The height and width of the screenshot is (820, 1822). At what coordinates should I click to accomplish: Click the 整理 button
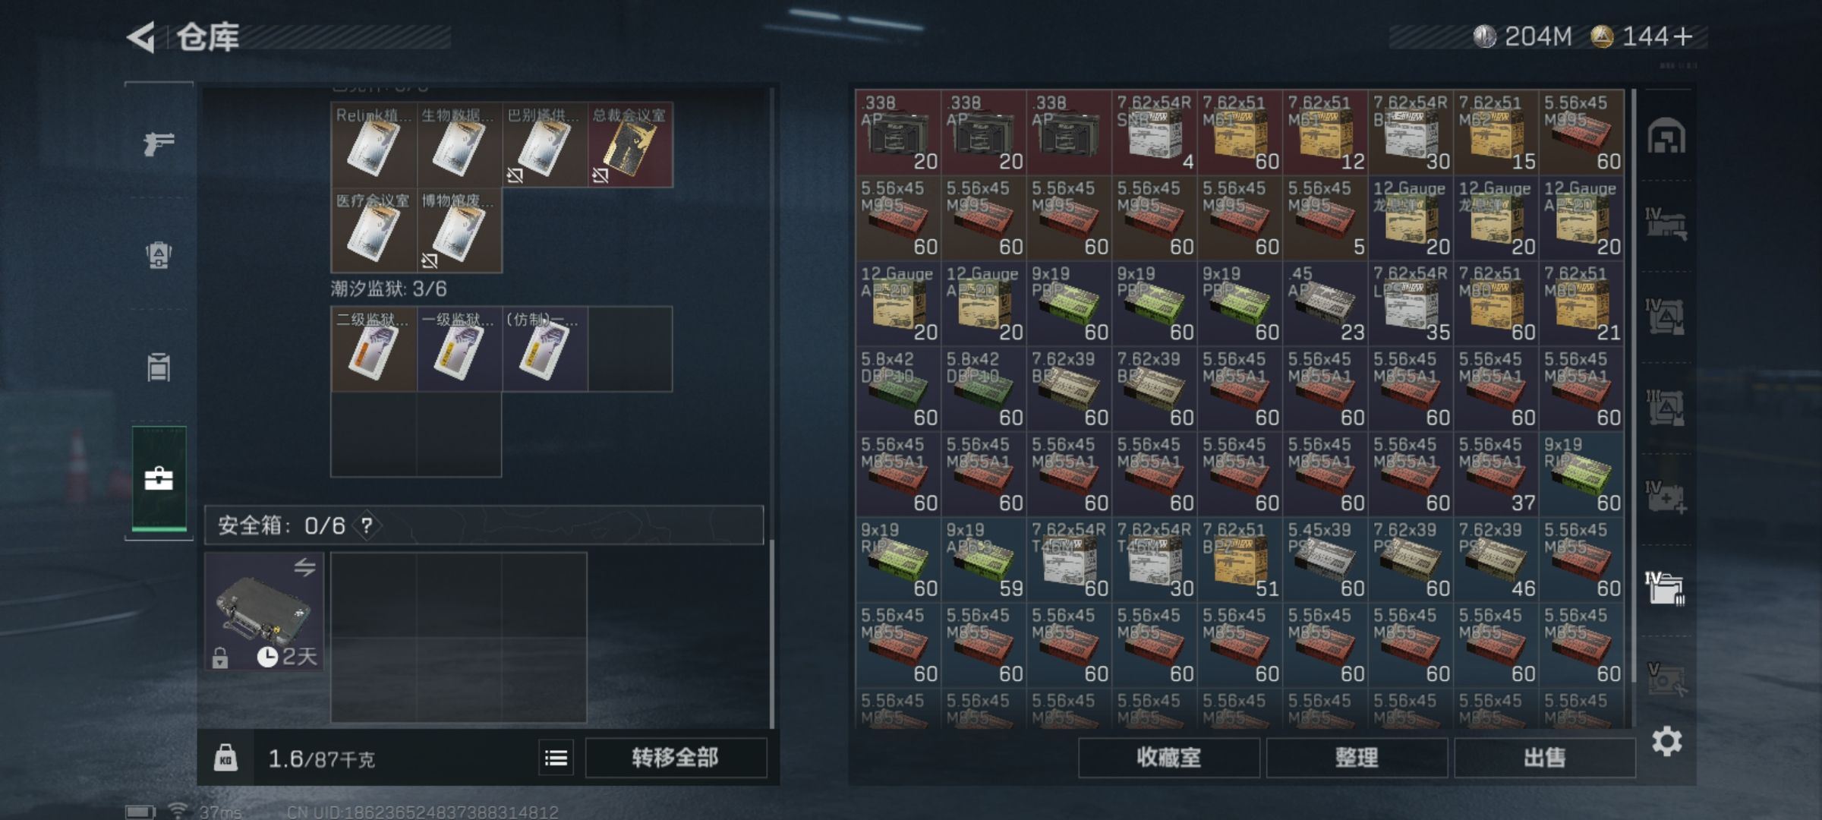[x=1357, y=758]
